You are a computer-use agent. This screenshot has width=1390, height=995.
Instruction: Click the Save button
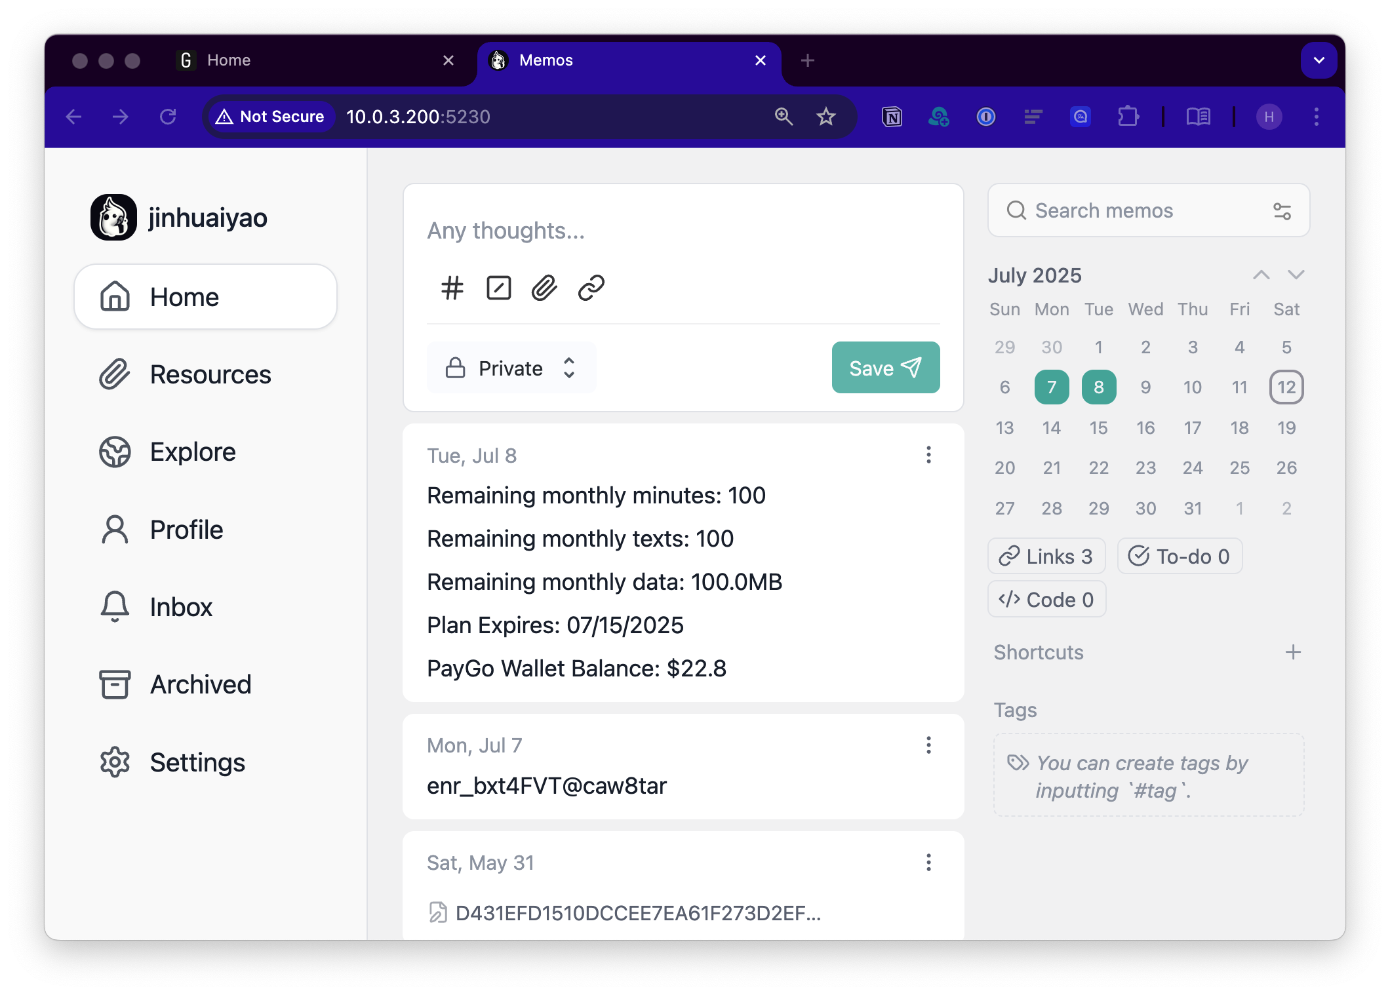point(885,368)
